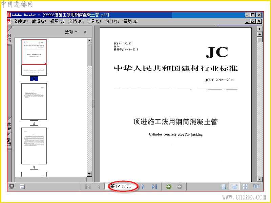Open the 选项 dropdown in pages panel
The height and width of the screenshot is (203, 271).
(71, 32)
